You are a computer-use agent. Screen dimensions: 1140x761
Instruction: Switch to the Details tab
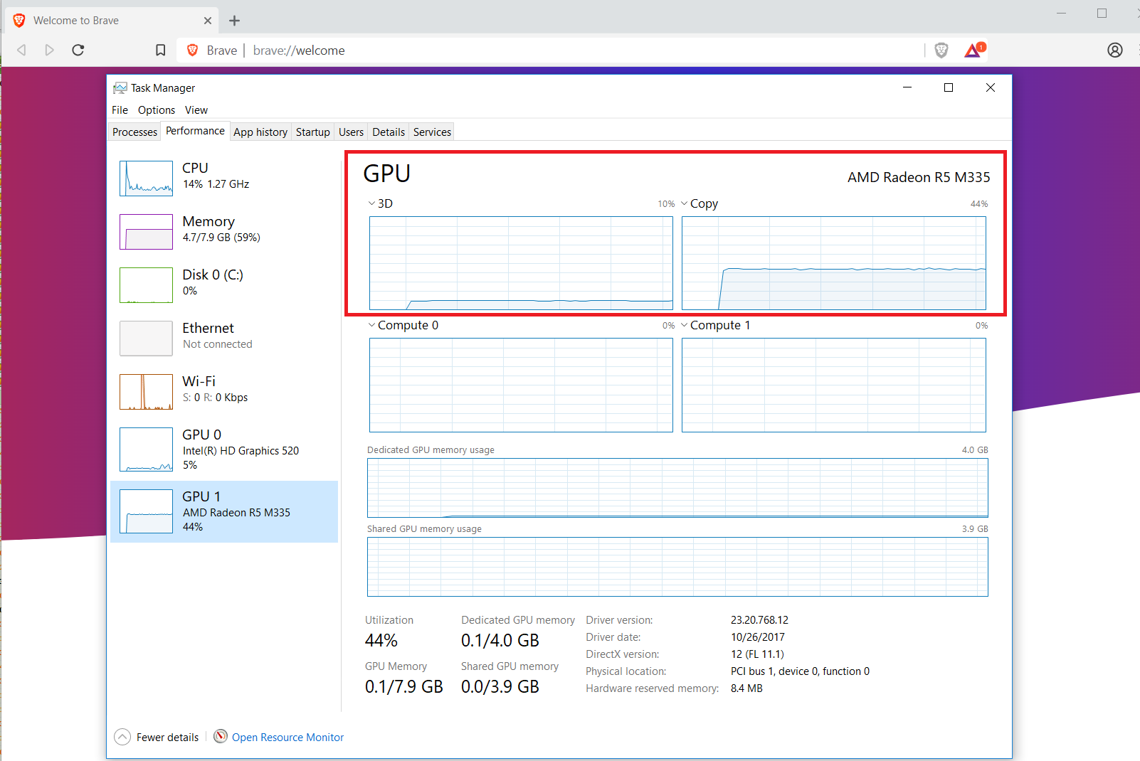[x=389, y=132]
